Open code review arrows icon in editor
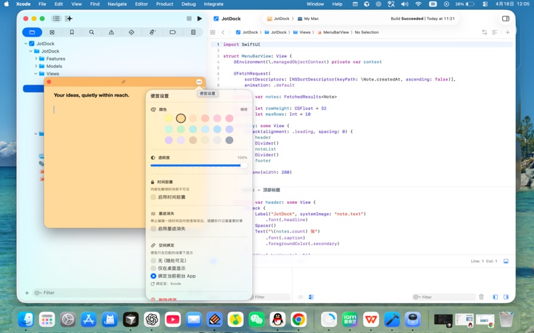534x333 pixels. (x=485, y=32)
